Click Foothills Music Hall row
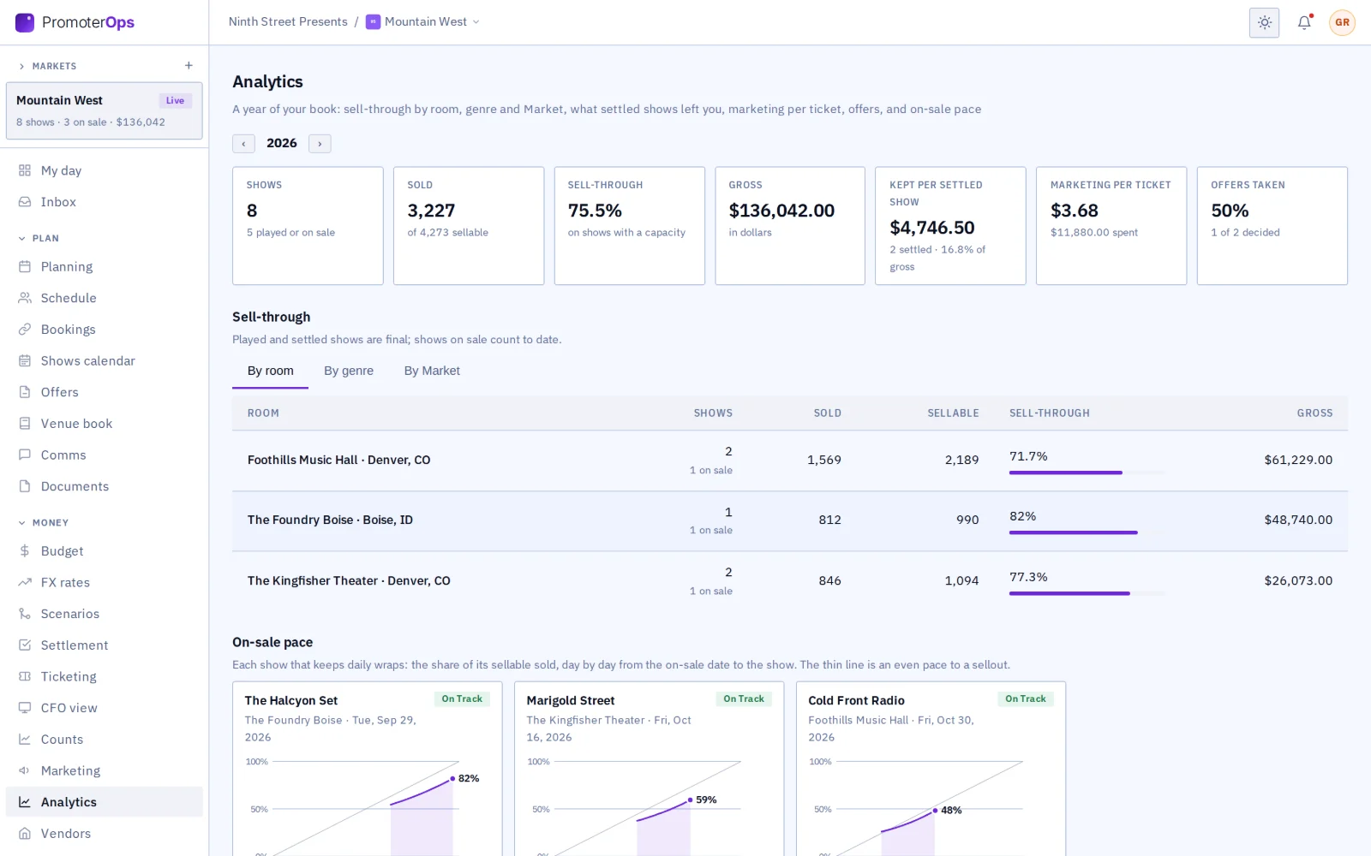Screen dimensions: 1371x856 click(x=789, y=461)
